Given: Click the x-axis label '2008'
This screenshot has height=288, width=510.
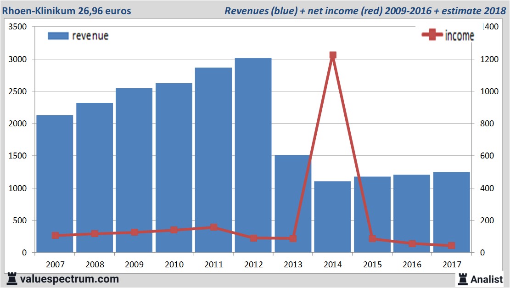Looking at the screenshot, I should [x=95, y=264].
